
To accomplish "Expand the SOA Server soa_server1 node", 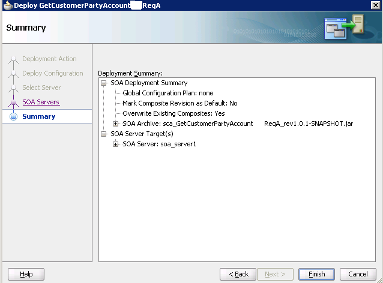I will tap(115, 144).
